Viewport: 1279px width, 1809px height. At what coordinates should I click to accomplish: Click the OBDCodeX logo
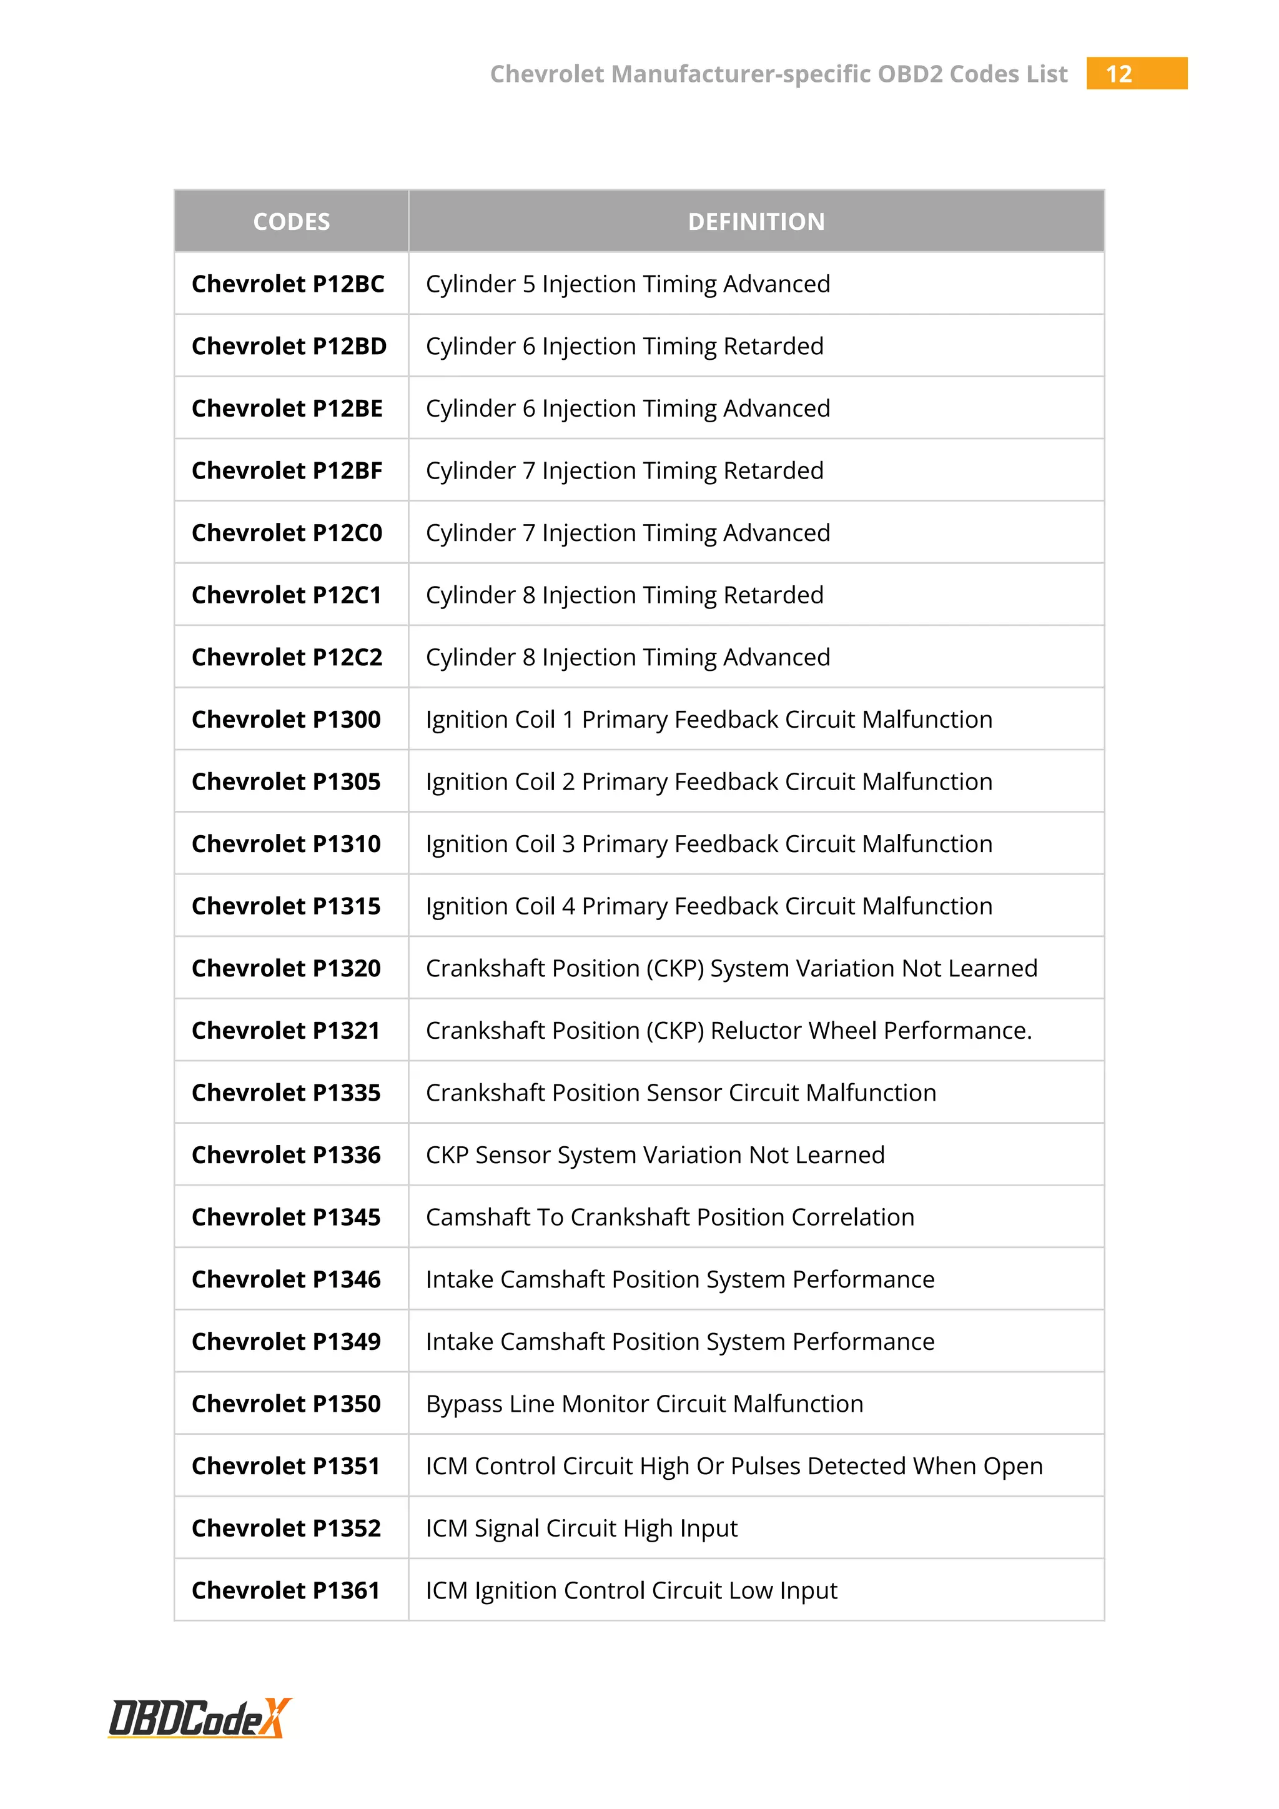199,1718
